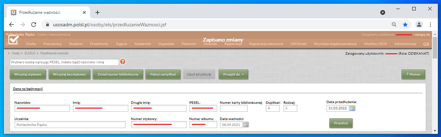Click Zmień numer biblioteczny
The height and width of the screenshot is (137, 441).
118,74
